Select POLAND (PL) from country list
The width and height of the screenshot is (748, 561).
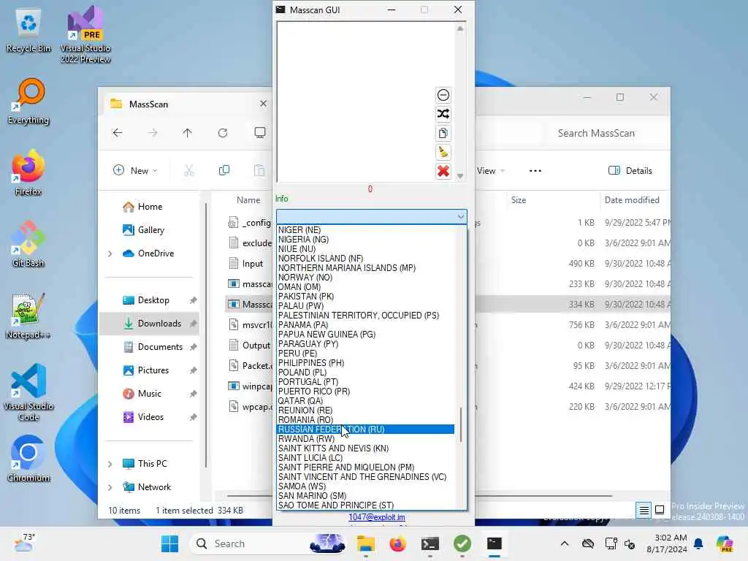(365, 372)
